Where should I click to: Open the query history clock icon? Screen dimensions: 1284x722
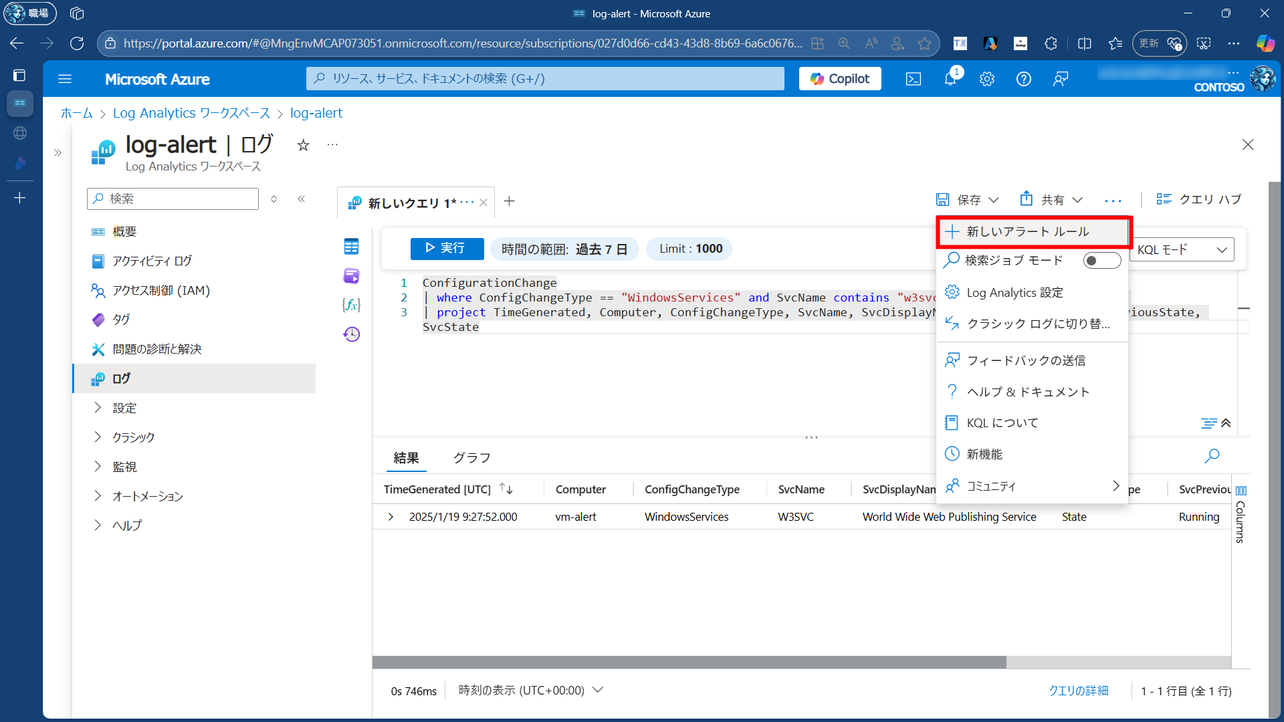351,334
